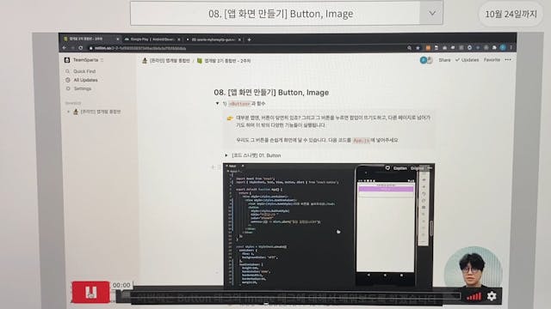
Task: Switch to the Google Play browser tab
Action: point(152,39)
